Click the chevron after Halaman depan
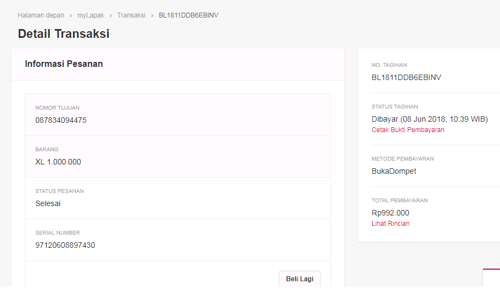Image resolution: width=500 pixels, height=290 pixels. pos(71,15)
